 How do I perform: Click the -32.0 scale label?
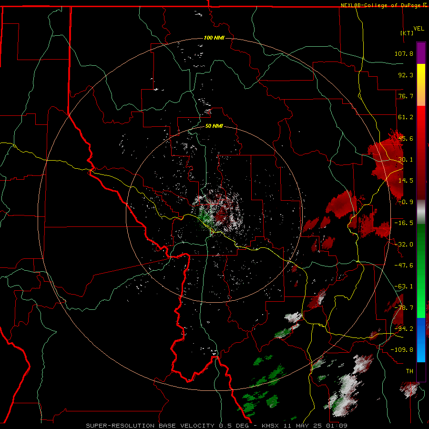tap(404, 245)
